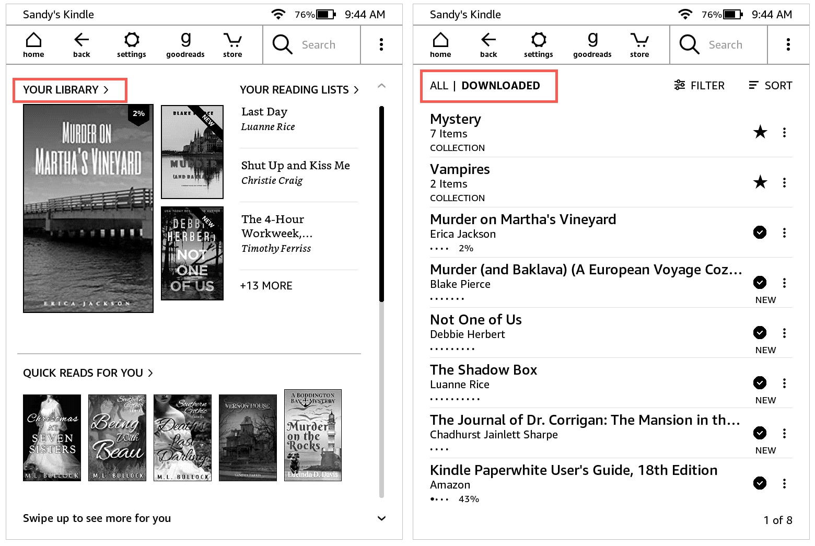
Task: Open Murder on the Rocks cover
Action: coord(313,435)
